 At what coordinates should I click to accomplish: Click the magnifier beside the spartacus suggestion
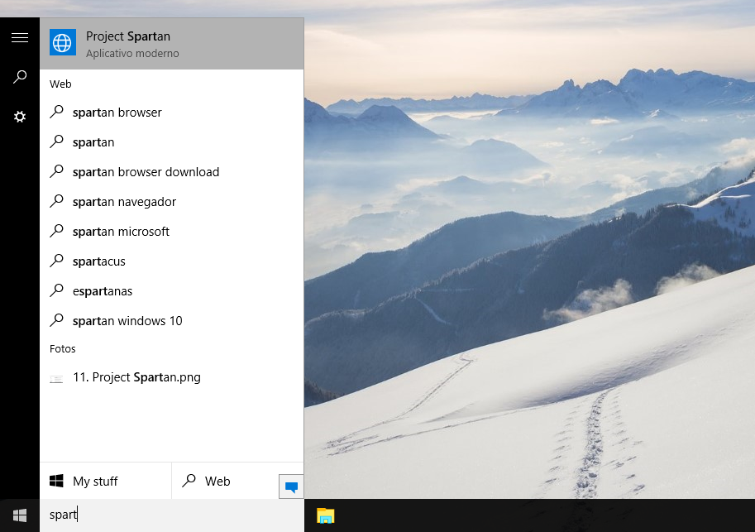[57, 261]
